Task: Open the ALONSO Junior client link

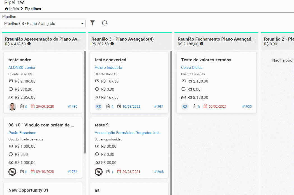Action: point(22,67)
